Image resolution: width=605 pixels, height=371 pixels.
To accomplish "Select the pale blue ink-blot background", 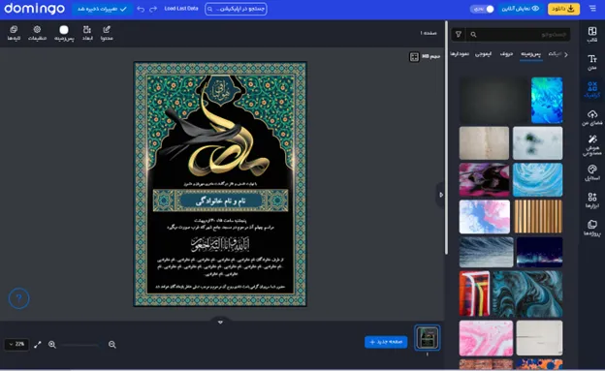I will [537, 143].
